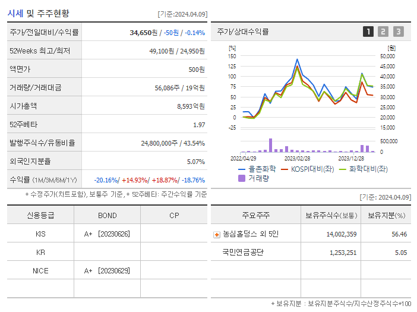Viewport: 417px width, 312px height.
Task: Select the 56,086주 / 19억원 value
Action: [x=180, y=88]
